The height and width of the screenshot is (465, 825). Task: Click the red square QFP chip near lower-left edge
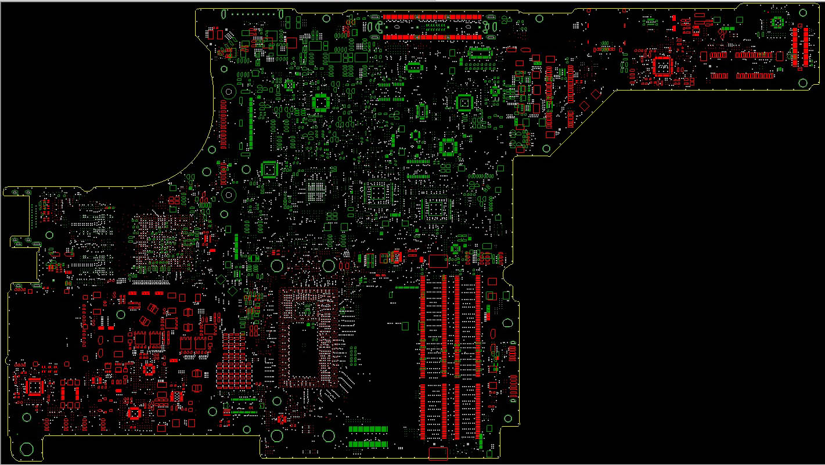pyautogui.click(x=34, y=387)
